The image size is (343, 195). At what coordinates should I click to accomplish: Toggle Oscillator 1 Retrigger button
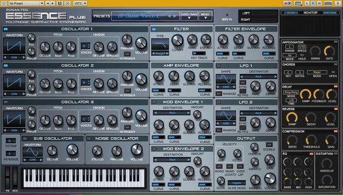(x=127, y=54)
